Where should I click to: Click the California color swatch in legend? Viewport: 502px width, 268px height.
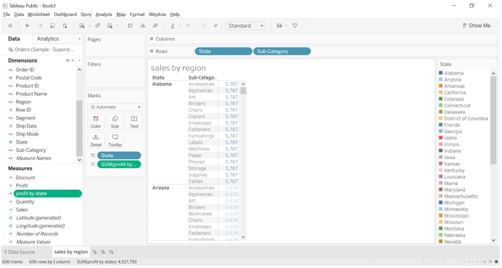point(441,92)
